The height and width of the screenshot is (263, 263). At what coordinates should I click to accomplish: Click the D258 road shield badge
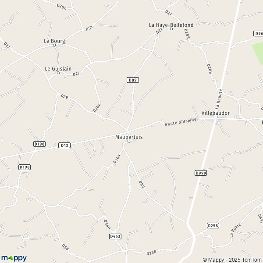pyautogui.click(x=213, y=226)
